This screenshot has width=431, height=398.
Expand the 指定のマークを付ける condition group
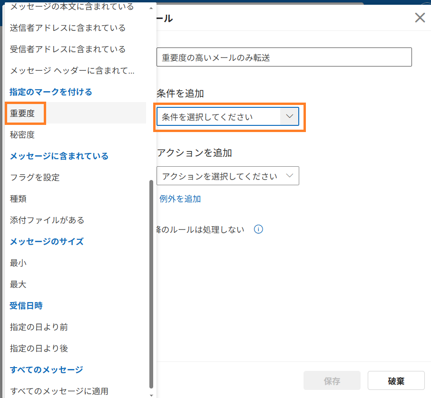(50, 92)
